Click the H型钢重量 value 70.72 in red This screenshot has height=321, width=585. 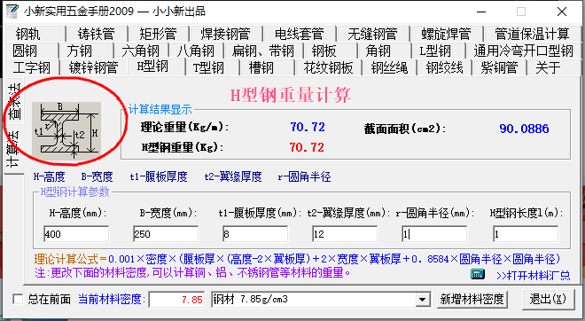pos(307,147)
